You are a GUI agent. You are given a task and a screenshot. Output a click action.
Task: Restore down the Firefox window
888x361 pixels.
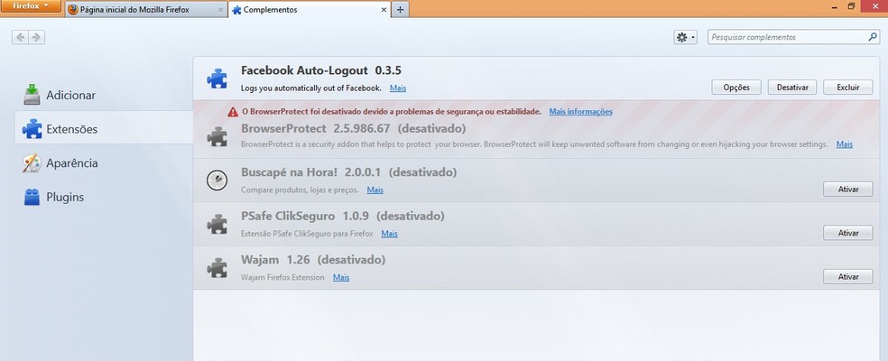click(851, 6)
